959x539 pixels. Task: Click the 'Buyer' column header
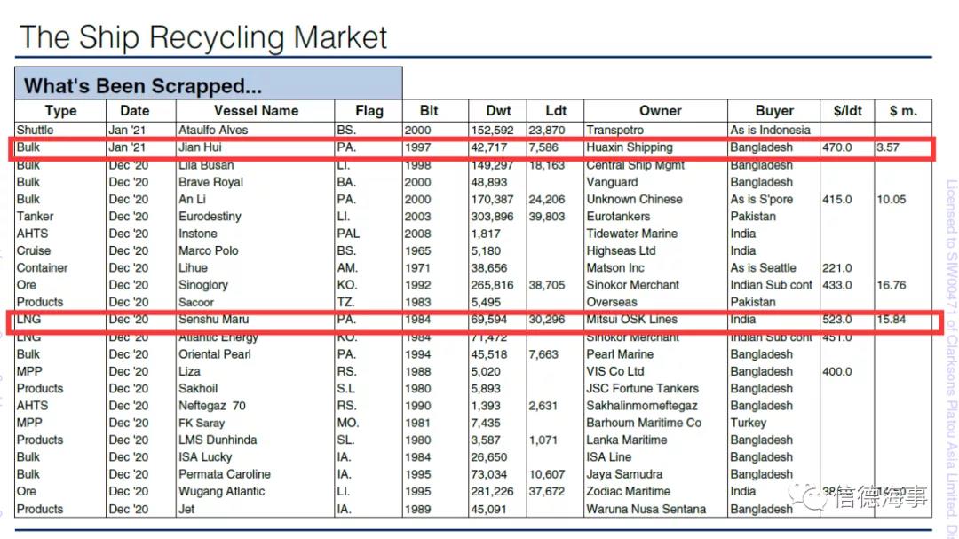[x=773, y=111]
